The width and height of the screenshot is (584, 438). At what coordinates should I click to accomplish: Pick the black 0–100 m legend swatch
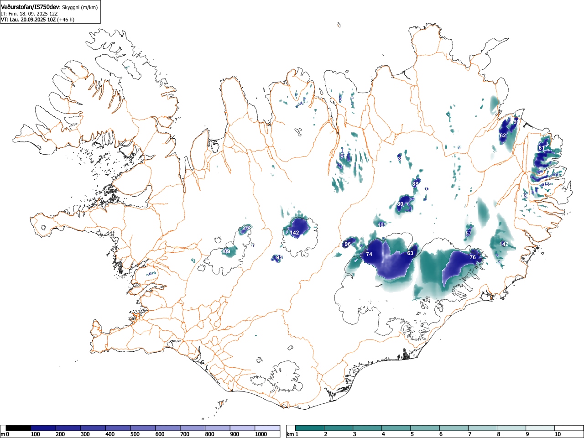(19, 428)
